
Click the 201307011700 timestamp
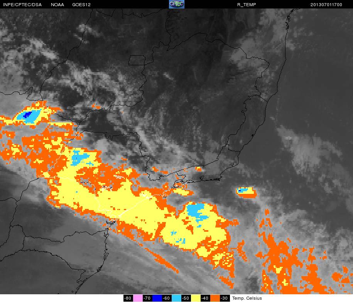(326, 5)
